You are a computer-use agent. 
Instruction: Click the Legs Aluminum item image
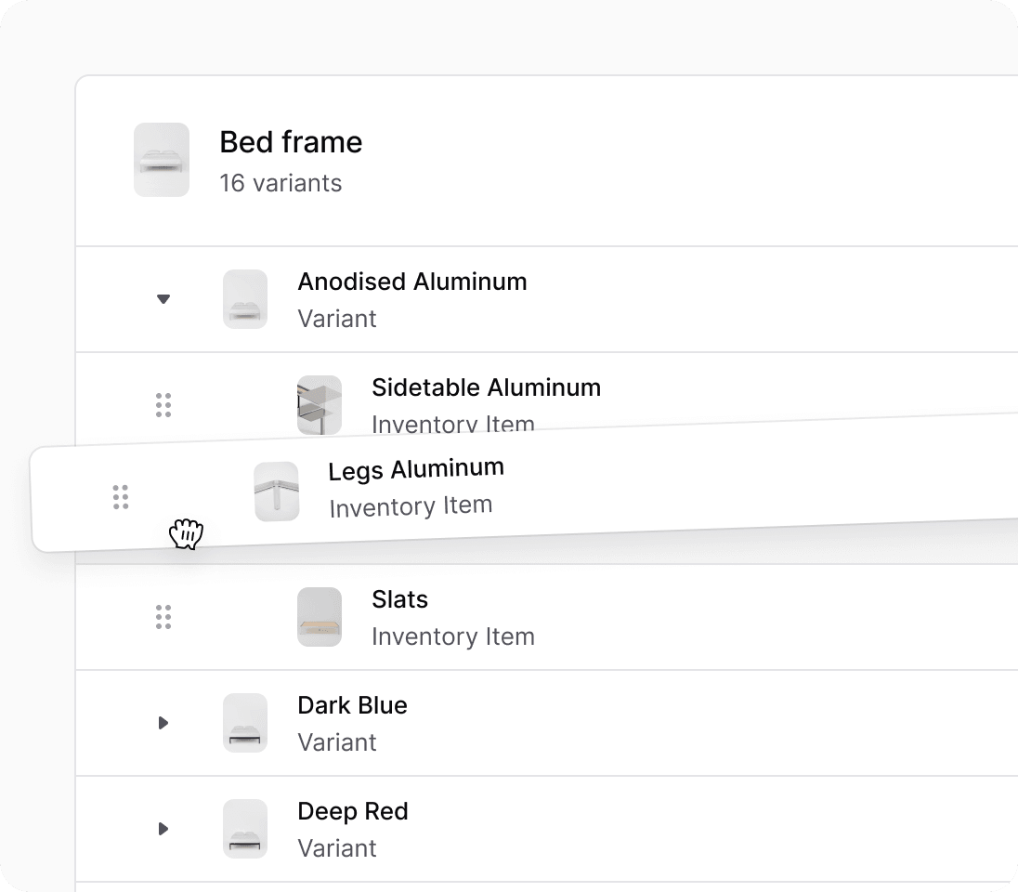pos(277,492)
